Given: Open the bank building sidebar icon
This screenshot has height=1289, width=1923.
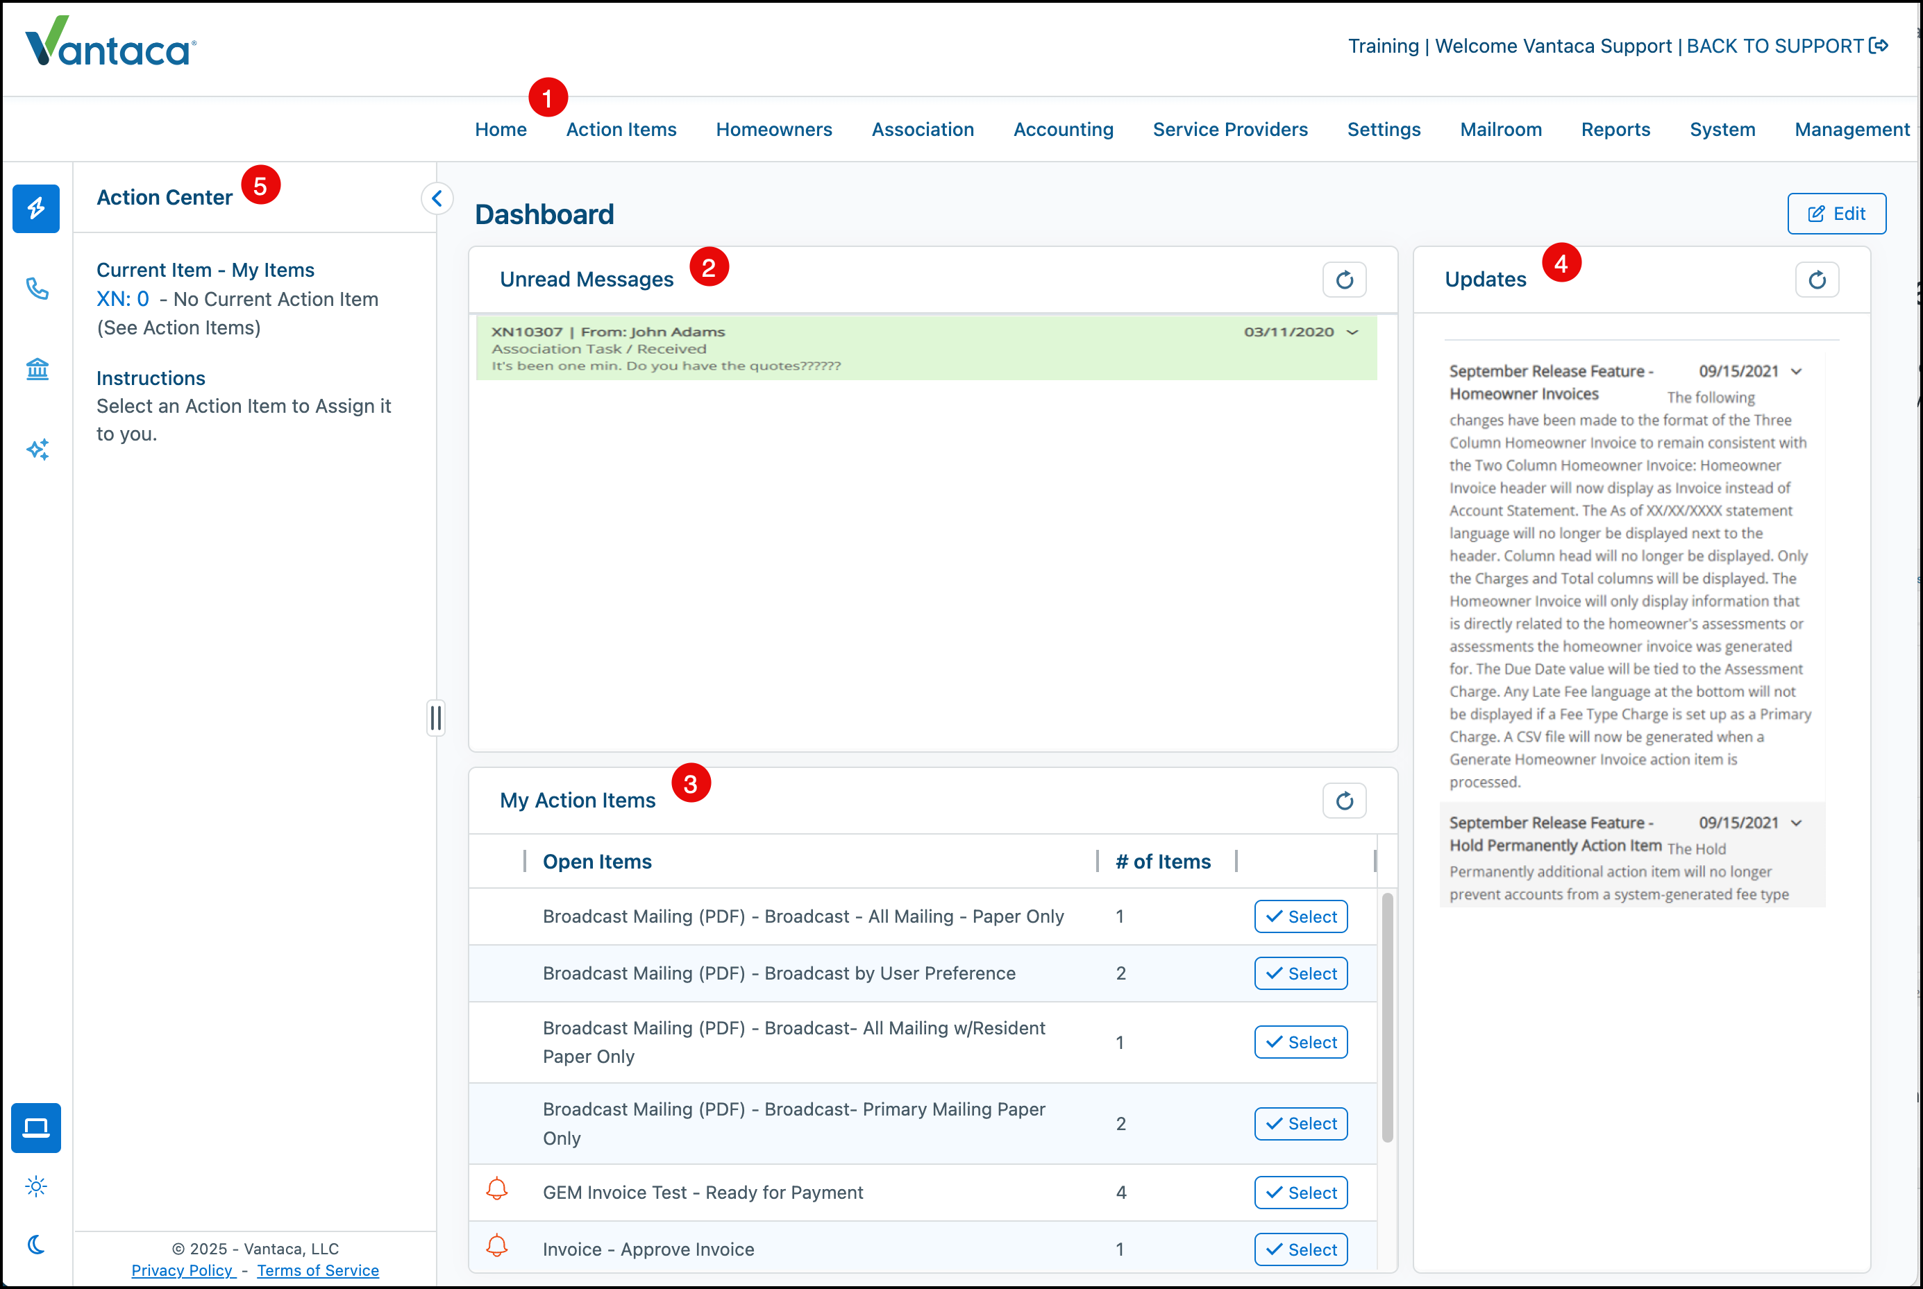Looking at the screenshot, I should click(x=37, y=369).
